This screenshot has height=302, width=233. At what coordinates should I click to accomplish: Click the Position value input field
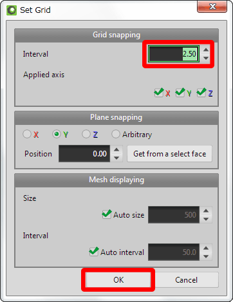coord(84,154)
